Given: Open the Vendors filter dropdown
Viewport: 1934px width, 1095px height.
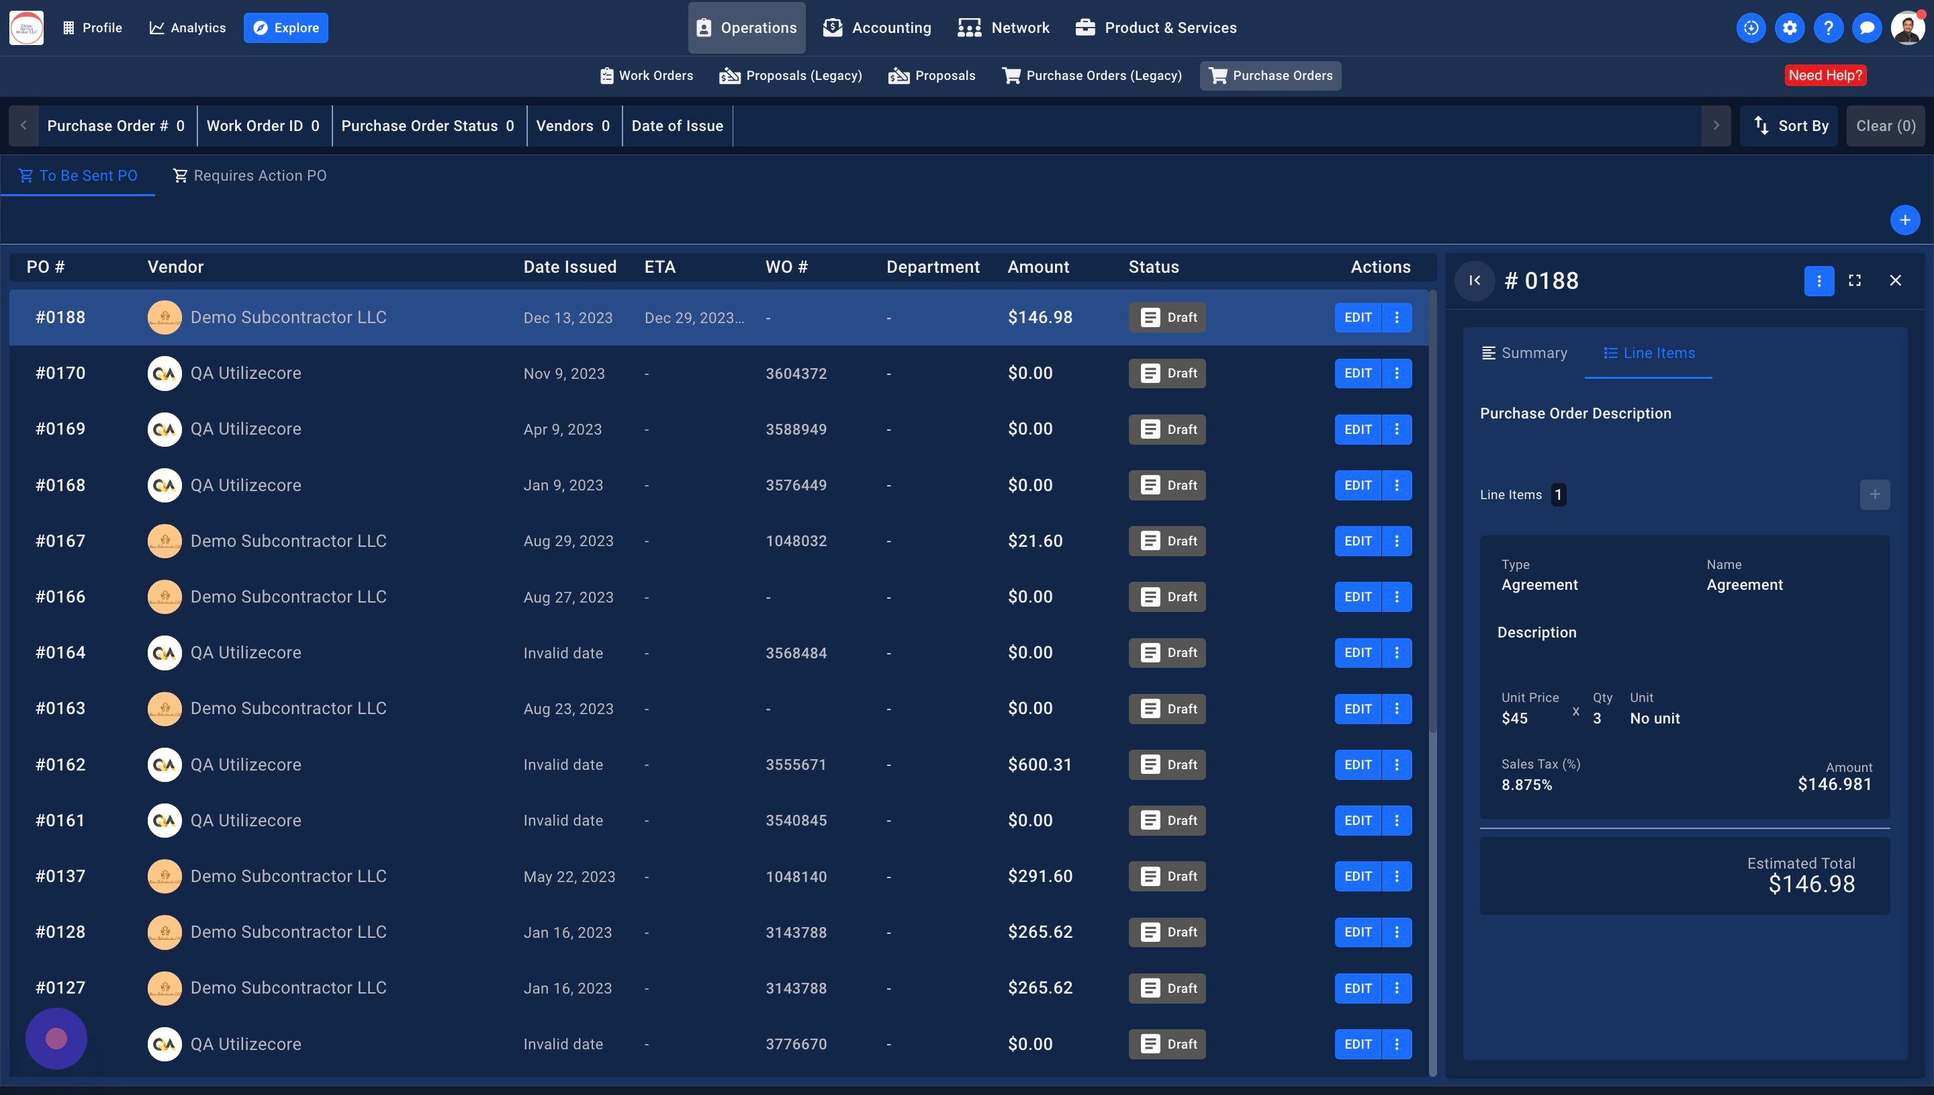Looking at the screenshot, I should pyautogui.click(x=573, y=126).
